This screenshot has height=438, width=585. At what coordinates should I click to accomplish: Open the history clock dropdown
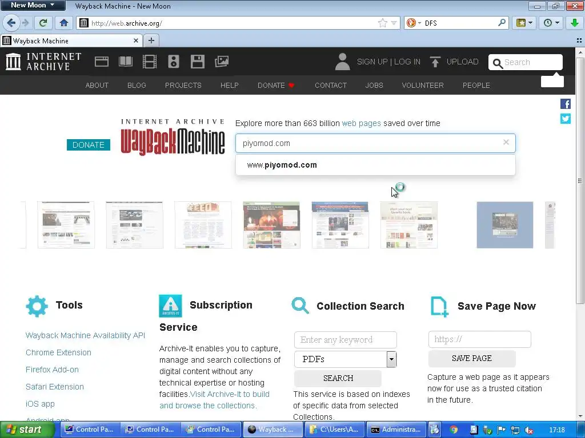coord(551,23)
